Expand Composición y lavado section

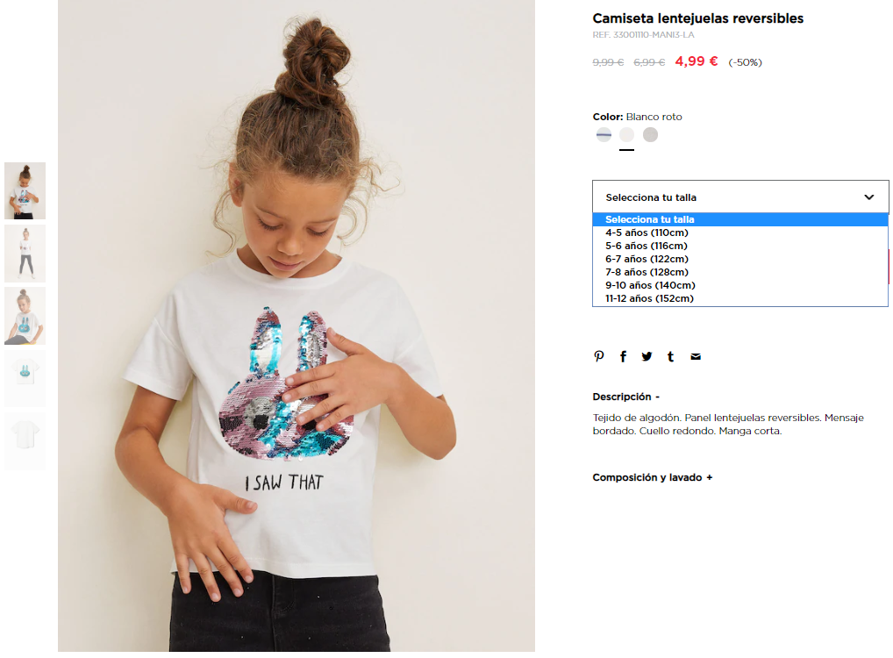pyautogui.click(x=652, y=477)
